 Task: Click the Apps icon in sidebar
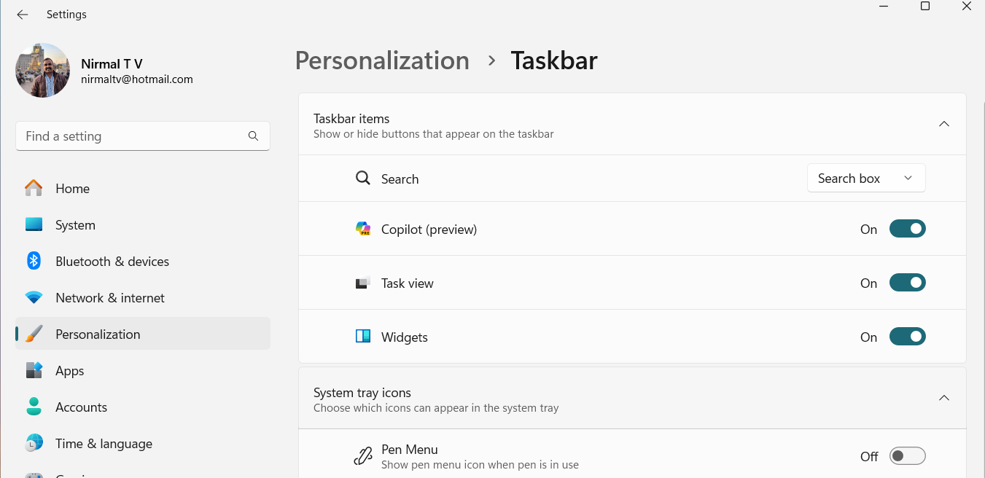[34, 370]
